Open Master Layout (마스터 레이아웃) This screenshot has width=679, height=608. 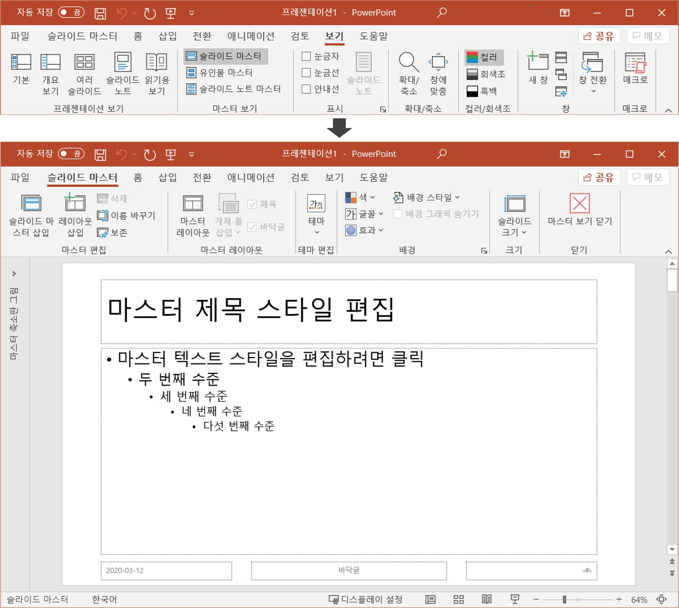pyautogui.click(x=193, y=215)
